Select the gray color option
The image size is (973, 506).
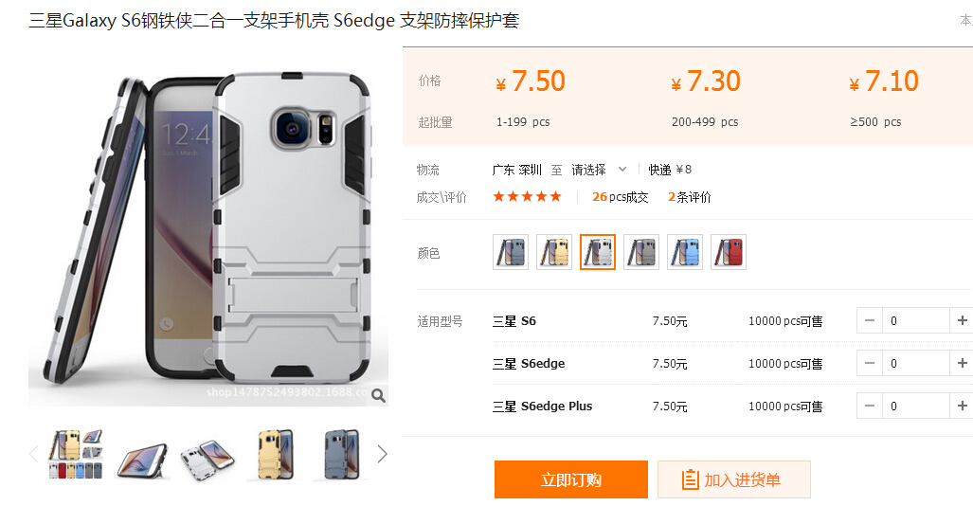point(641,252)
